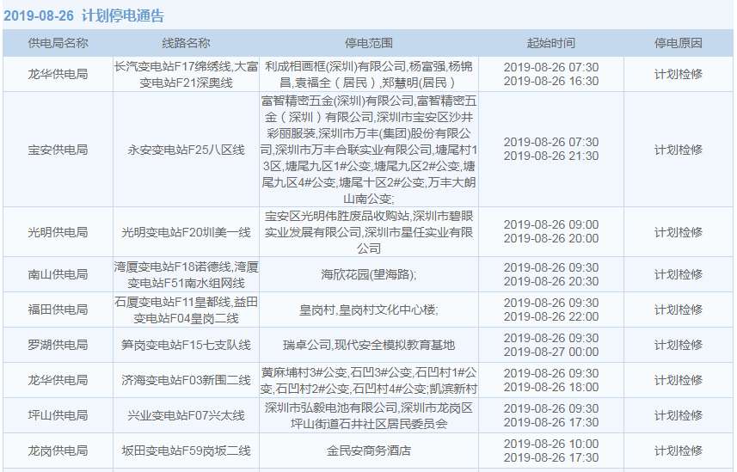Select the 南山供电局 cell
Screen dimensions: 737x472
(x=58, y=275)
